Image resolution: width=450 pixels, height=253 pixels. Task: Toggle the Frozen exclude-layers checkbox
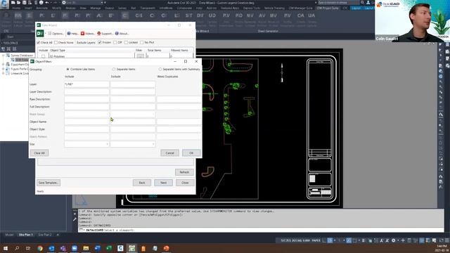(100, 42)
